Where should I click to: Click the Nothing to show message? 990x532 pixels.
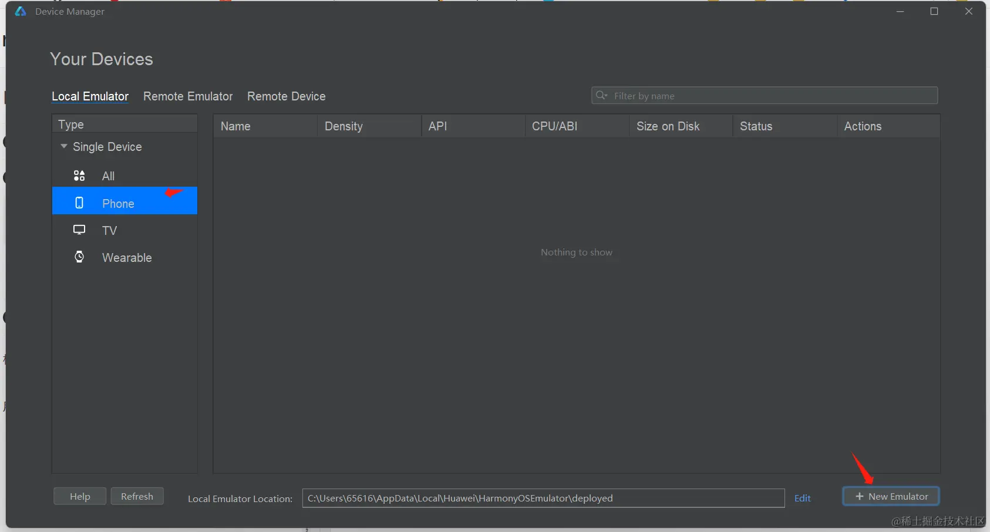coord(577,252)
